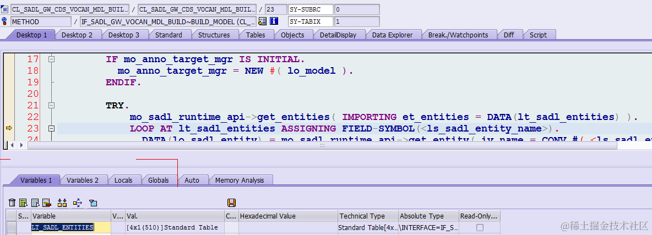Select the Variables 1 tab
This screenshot has height=235, width=652.
point(36,180)
